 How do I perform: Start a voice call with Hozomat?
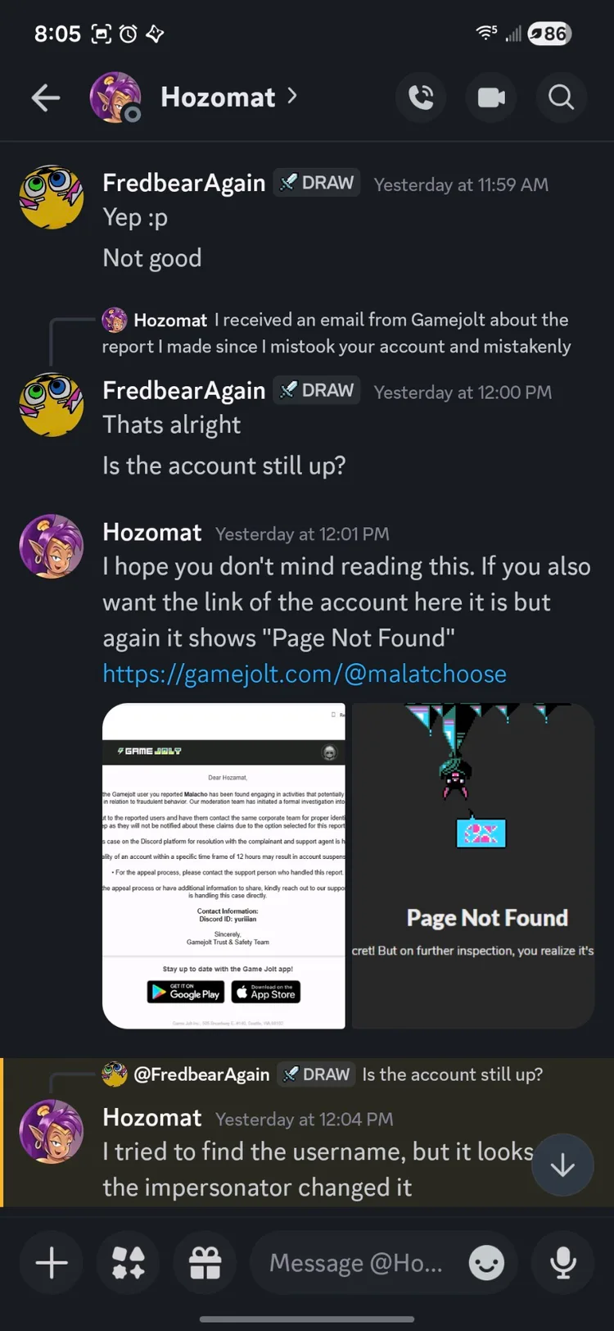click(x=421, y=98)
